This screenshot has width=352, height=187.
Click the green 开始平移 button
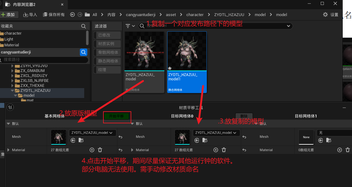coord(116,116)
